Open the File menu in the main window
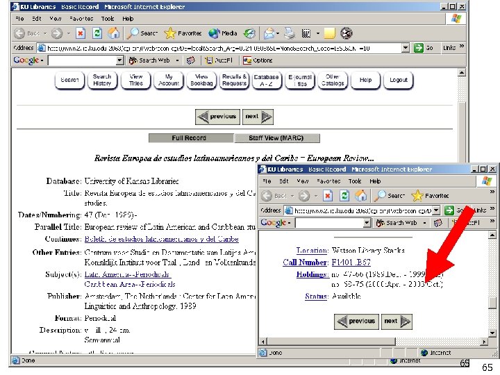The width and height of the screenshot is (500, 375). pos(19,19)
